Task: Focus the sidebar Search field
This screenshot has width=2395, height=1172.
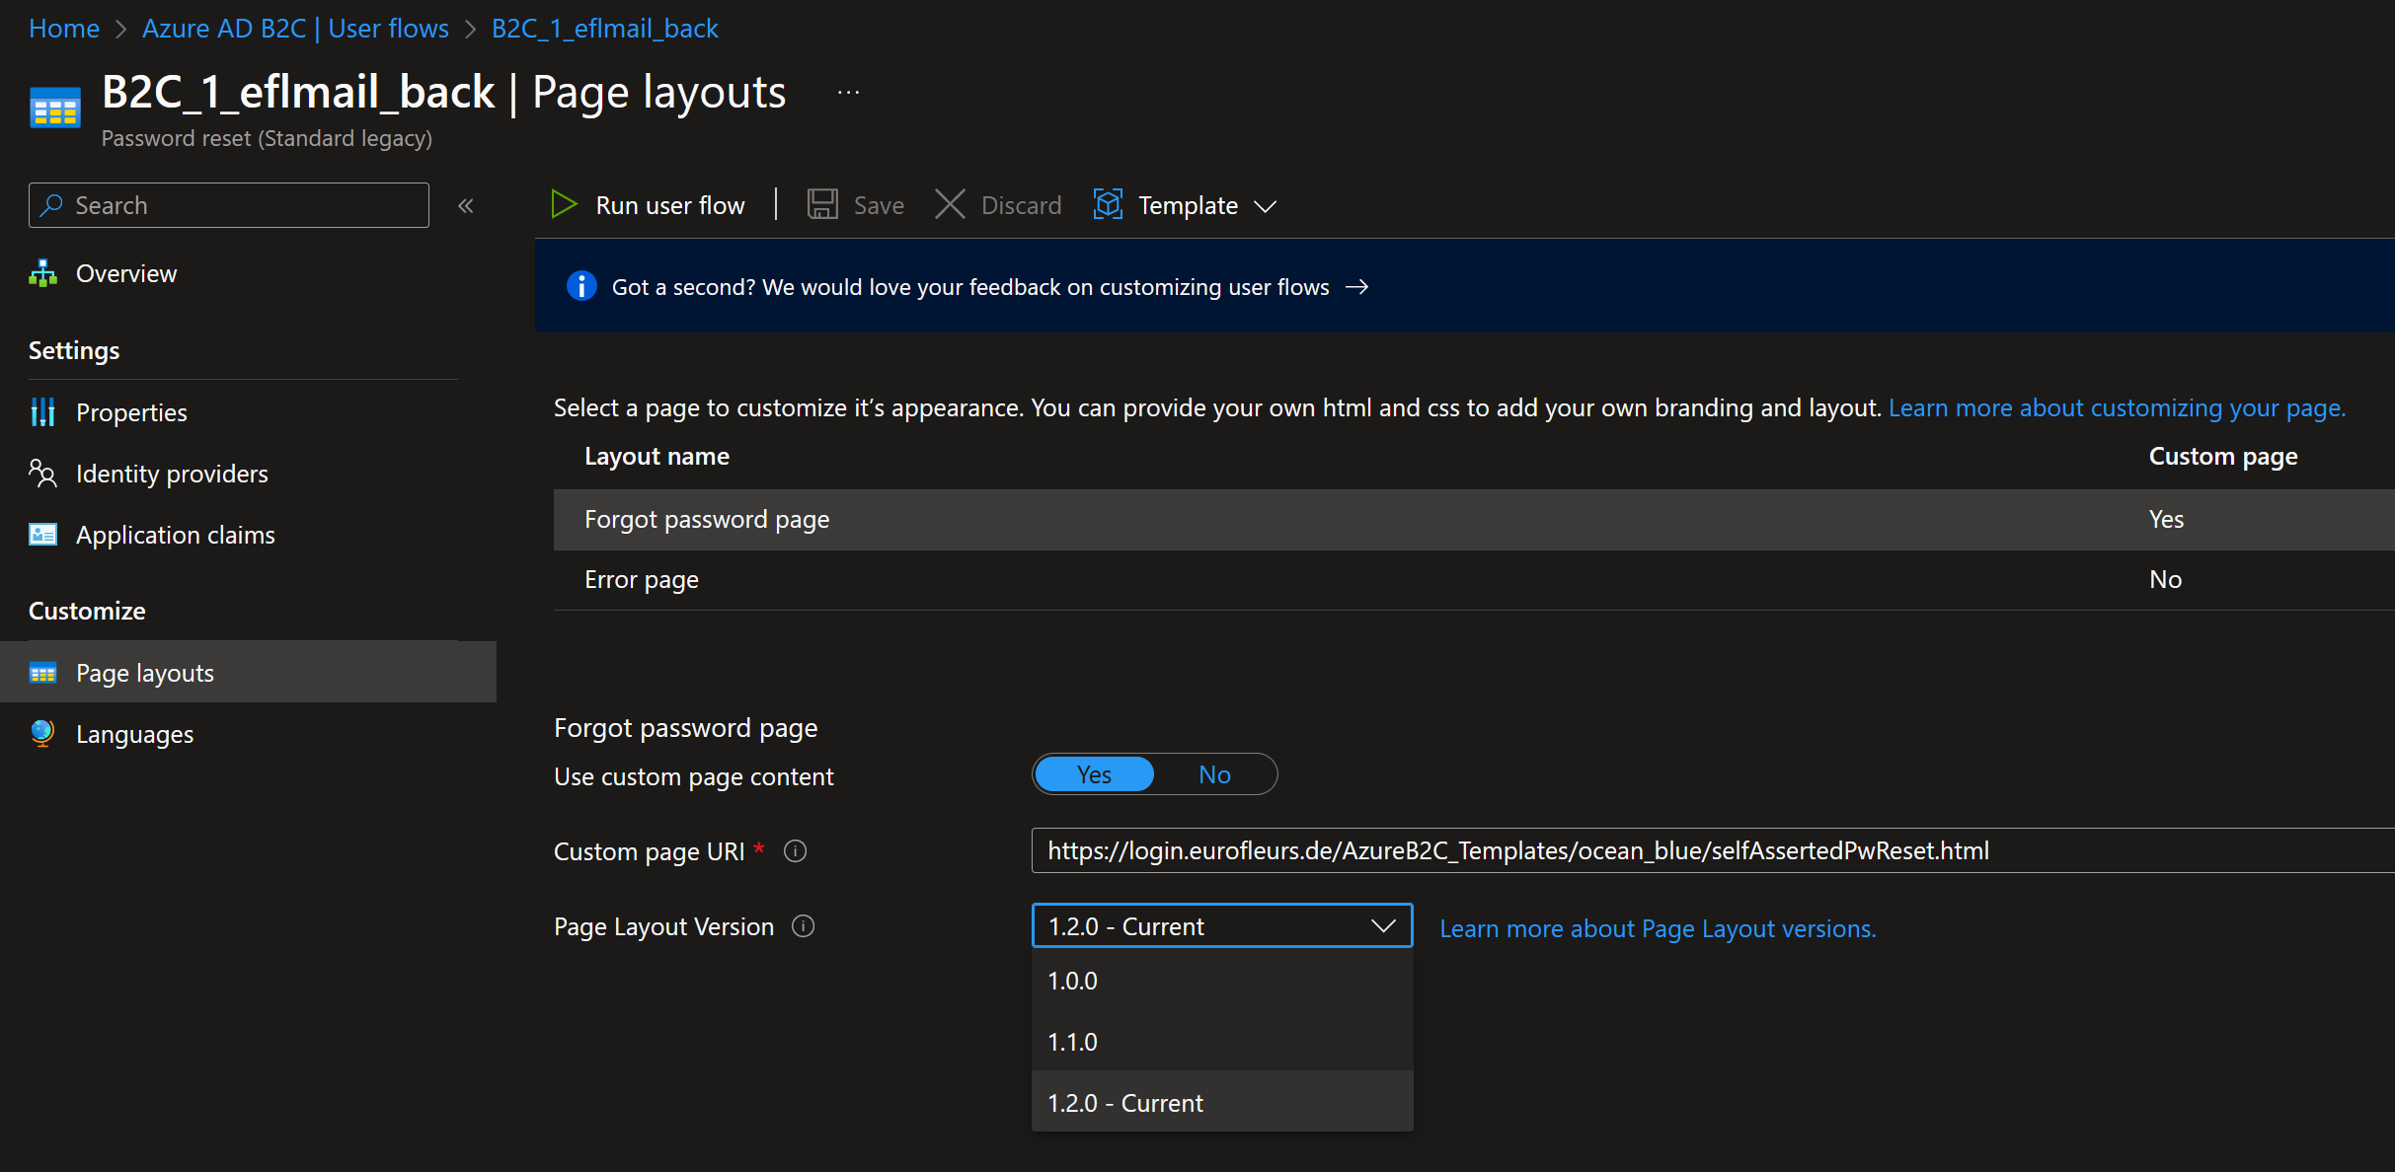Action: click(229, 205)
